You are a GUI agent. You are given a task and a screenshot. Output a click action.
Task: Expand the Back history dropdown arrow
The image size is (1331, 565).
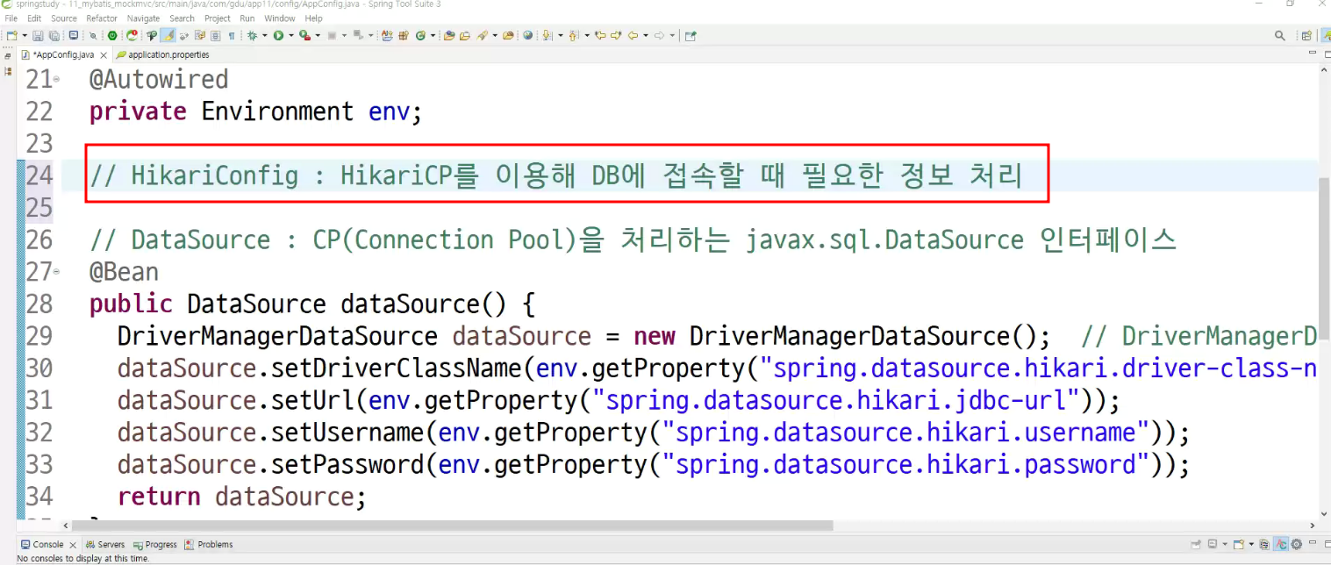[x=645, y=35]
